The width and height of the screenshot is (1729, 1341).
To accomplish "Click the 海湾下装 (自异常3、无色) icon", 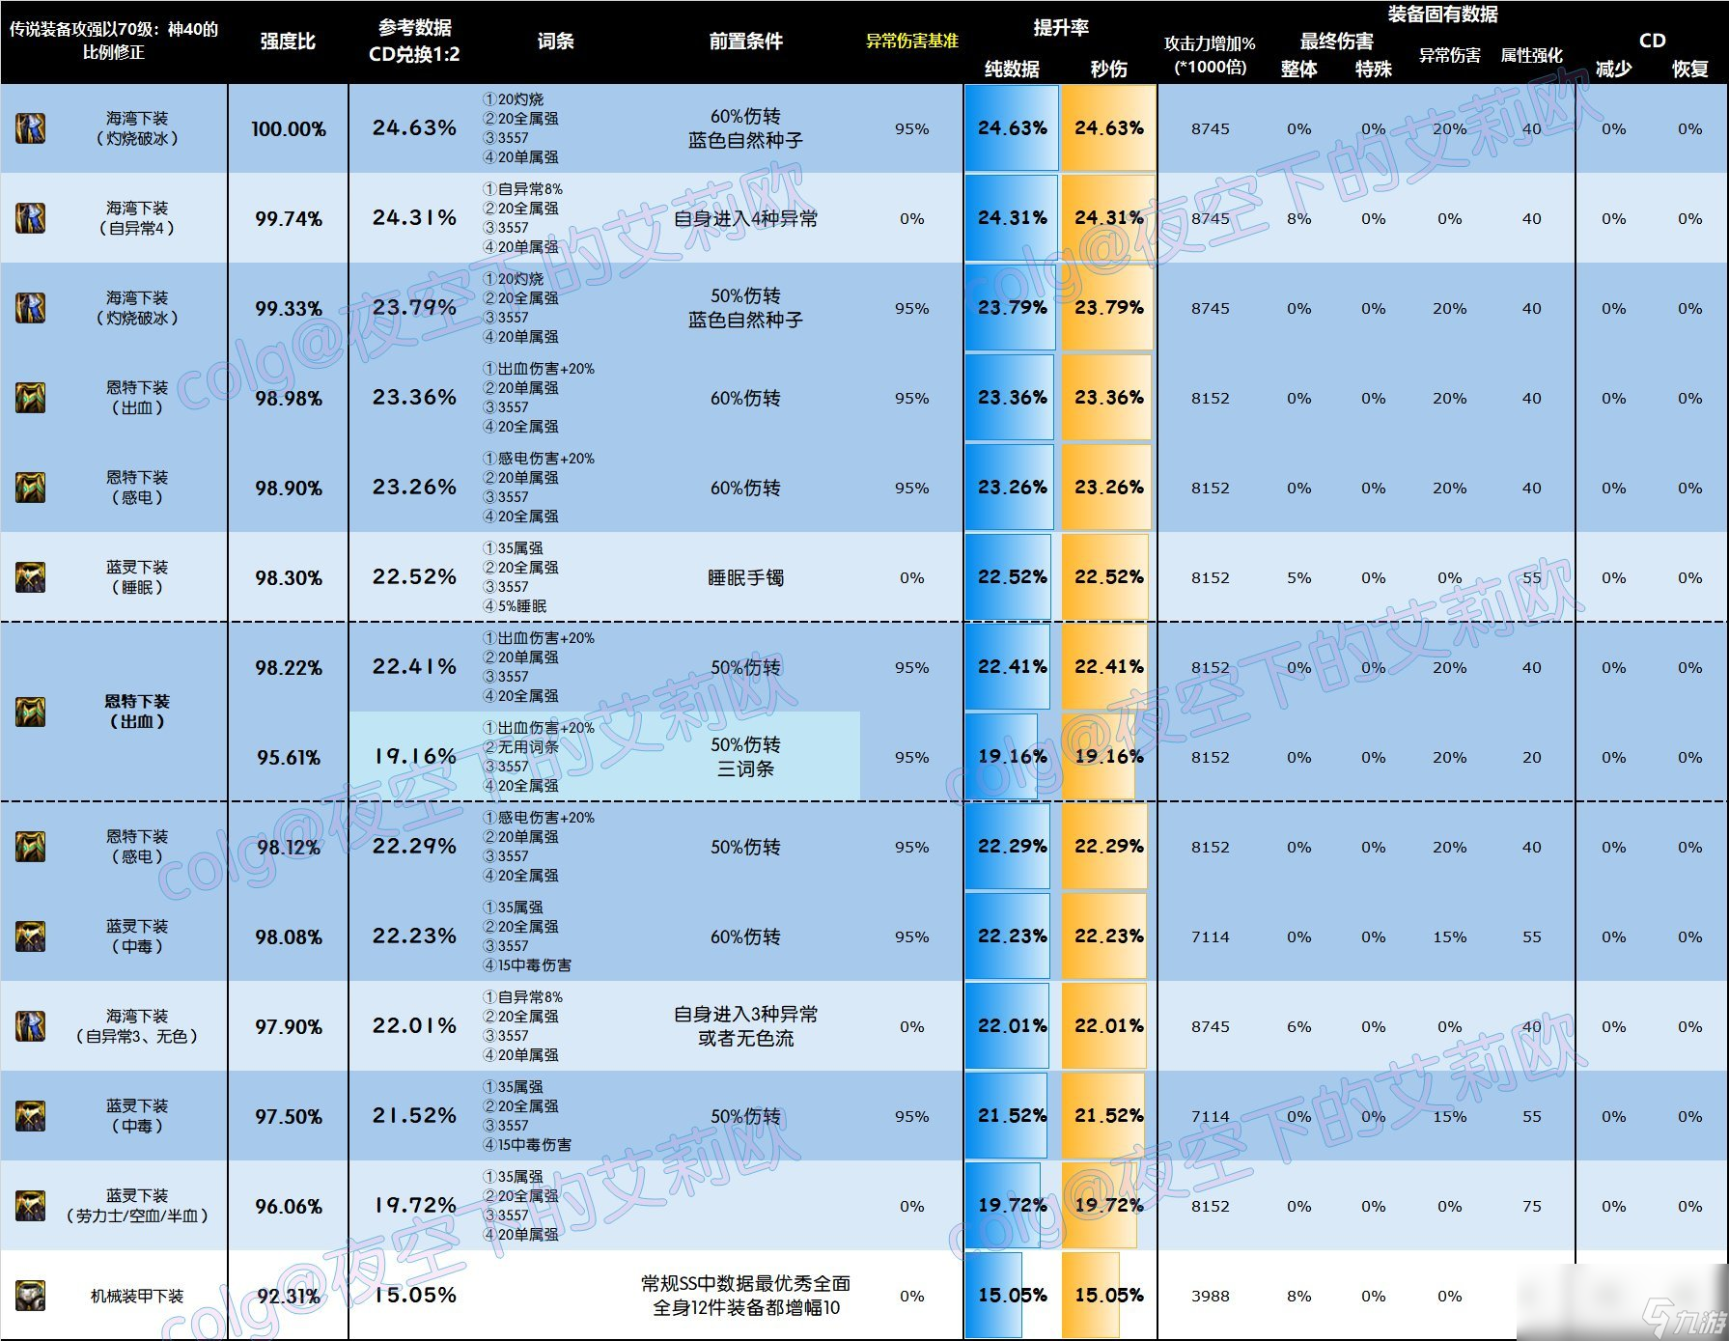I will click(x=30, y=1026).
